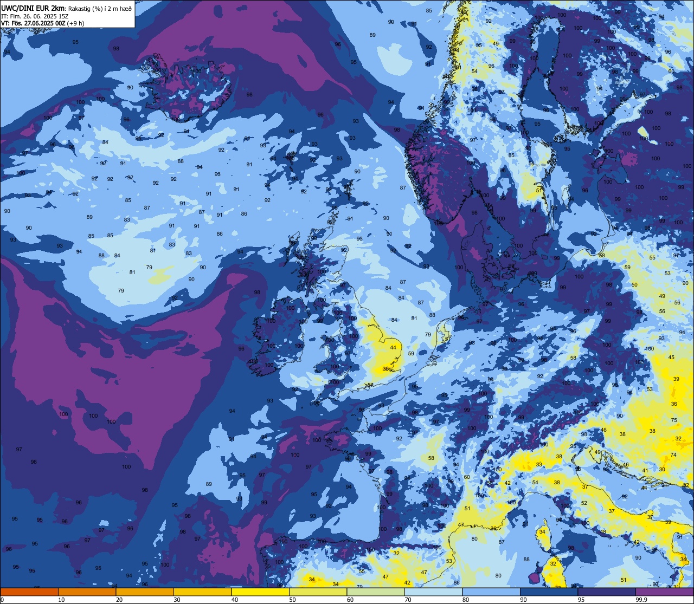Select the bright yellow 40–50 legend swatch

click(x=260, y=592)
